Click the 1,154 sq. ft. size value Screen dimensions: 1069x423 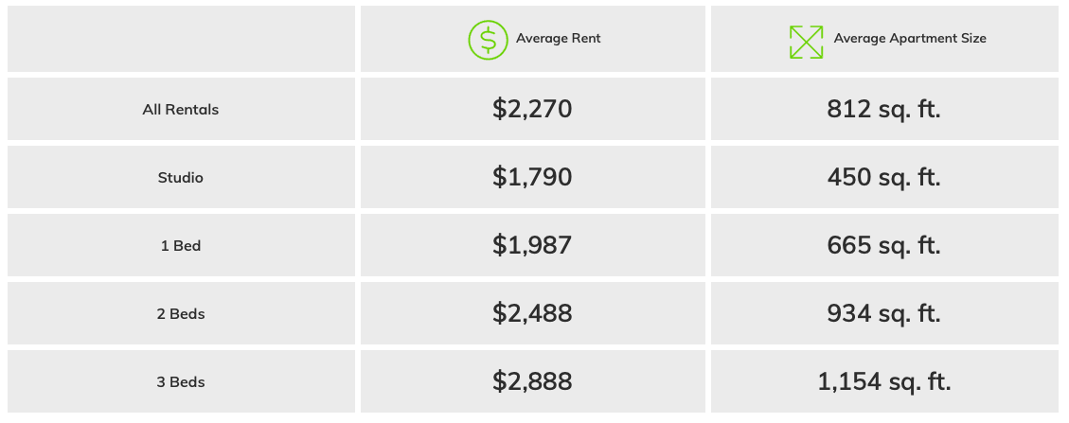point(883,382)
